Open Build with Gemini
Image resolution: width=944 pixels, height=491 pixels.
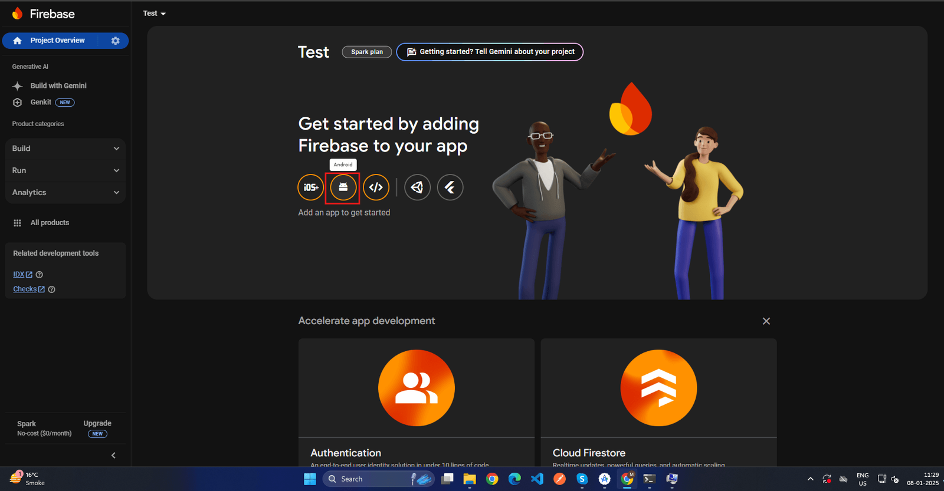point(58,86)
